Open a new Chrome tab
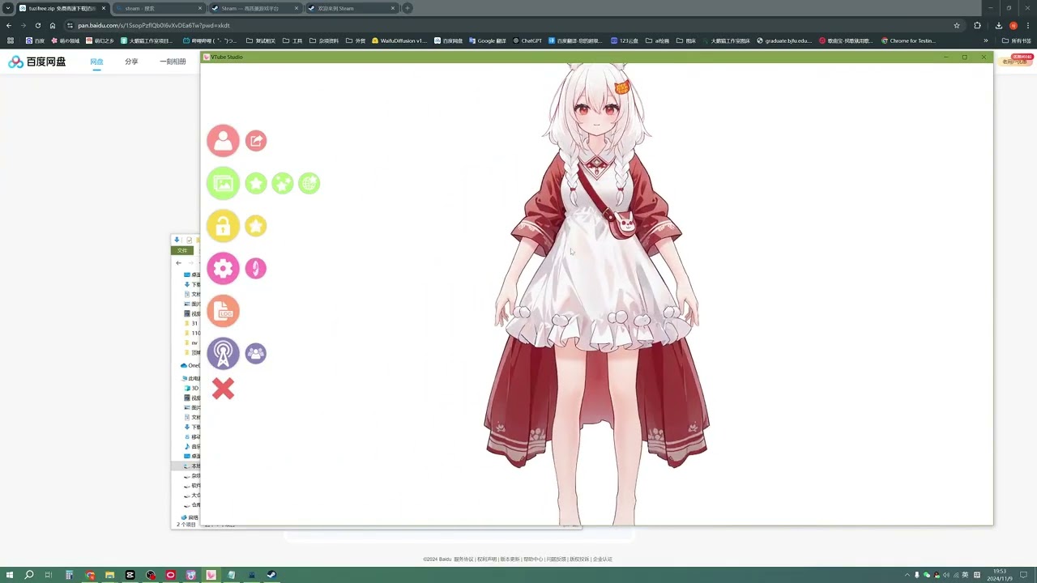This screenshot has height=583, width=1037. (x=408, y=8)
